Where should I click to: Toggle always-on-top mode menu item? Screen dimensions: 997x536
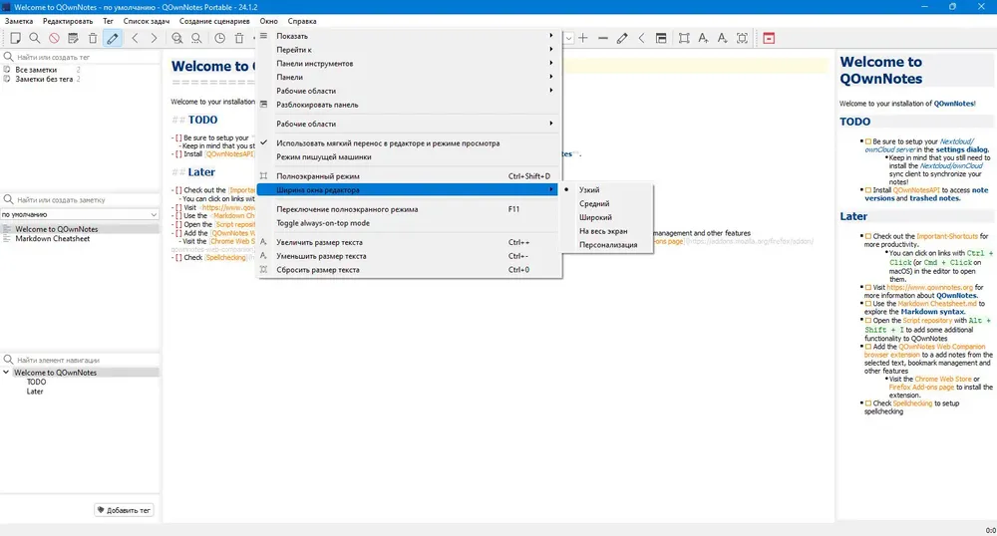pyautogui.click(x=407, y=223)
